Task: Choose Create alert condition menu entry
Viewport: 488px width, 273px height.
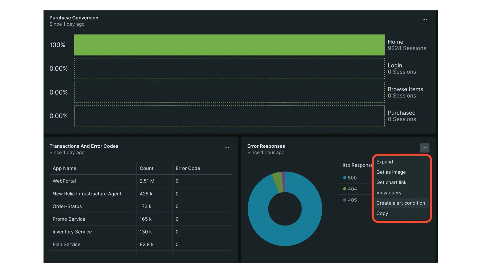Action: coord(401,203)
